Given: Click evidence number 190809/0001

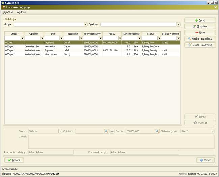Looking at the screenshot, I should click(x=91, y=46).
